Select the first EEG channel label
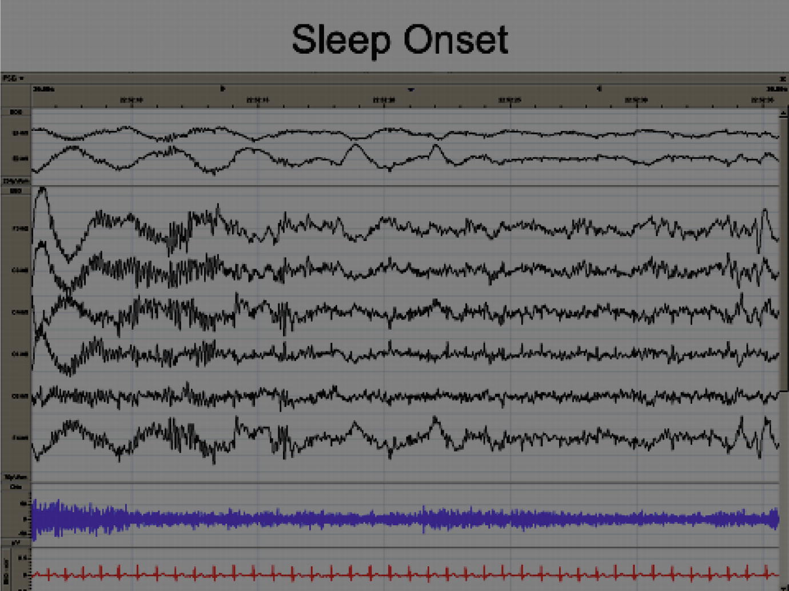Viewport: 789px width, 591px height. [x=20, y=228]
